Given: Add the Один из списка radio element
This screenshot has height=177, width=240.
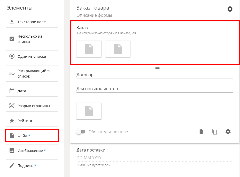Looking at the screenshot, I should pos(32,56).
